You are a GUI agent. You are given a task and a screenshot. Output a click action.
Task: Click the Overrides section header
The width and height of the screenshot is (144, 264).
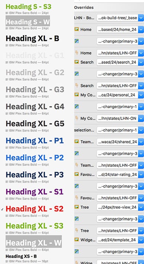pyautogui.click(x=84, y=7)
